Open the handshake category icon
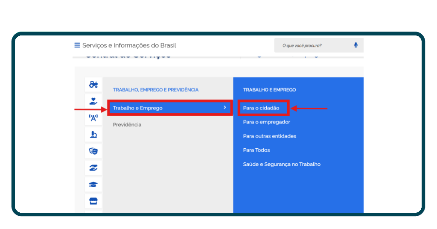The image size is (437, 229). (93, 168)
